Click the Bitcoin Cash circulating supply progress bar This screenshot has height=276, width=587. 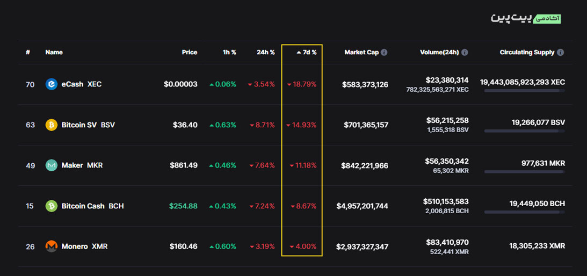click(525, 212)
